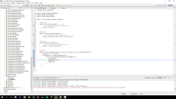The height and width of the screenshot is (99, 176).
Task: Switch to the CommandManager.java editor tab
Action: click(41, 8)
